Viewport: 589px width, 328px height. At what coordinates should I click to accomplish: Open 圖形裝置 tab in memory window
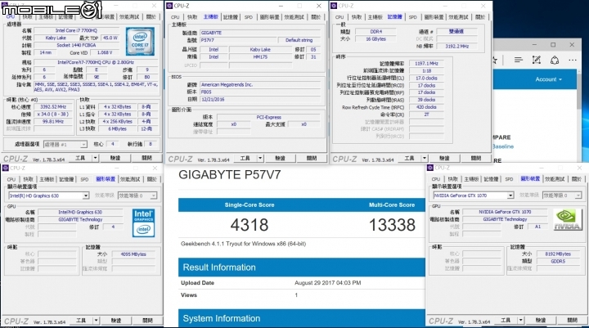click(x=434, y=17)
